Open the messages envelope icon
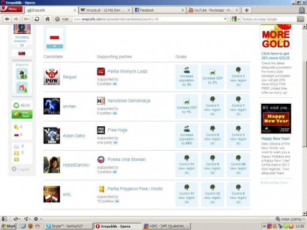The height and width of the screenshot is (230, 307). click(17, 147)
